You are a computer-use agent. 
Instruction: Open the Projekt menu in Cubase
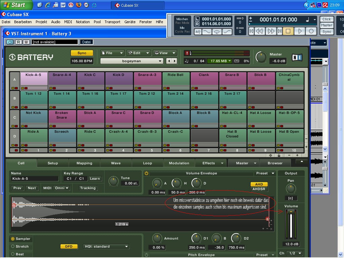[x=41, y=22]
